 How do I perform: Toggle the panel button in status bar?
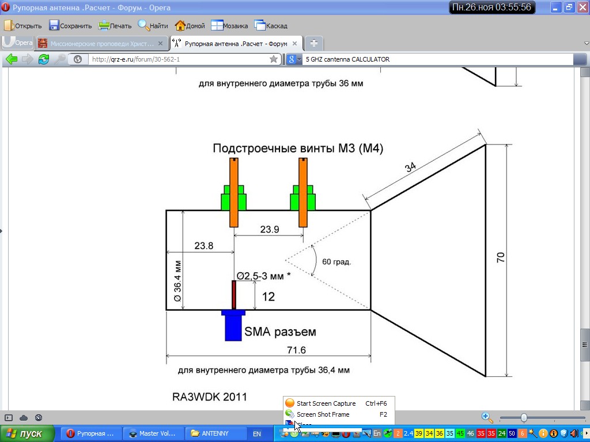point(9,418)
